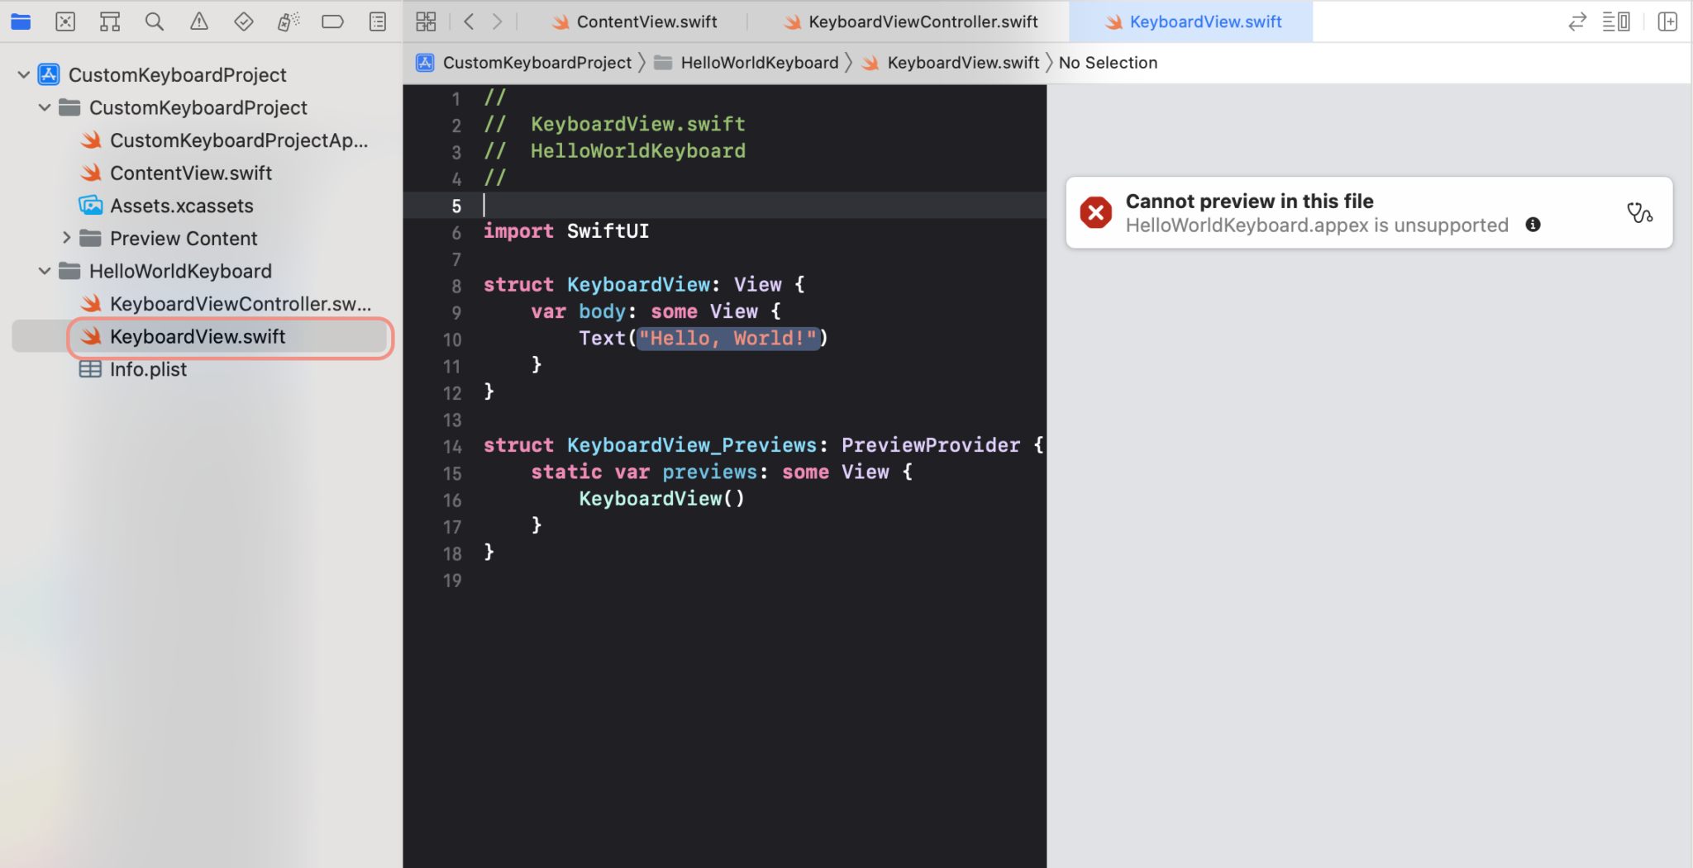This screenshot has width=1693, height=868.
Task: Collapse the CustomKeyboardProject folder
Action: pos(45,107)
